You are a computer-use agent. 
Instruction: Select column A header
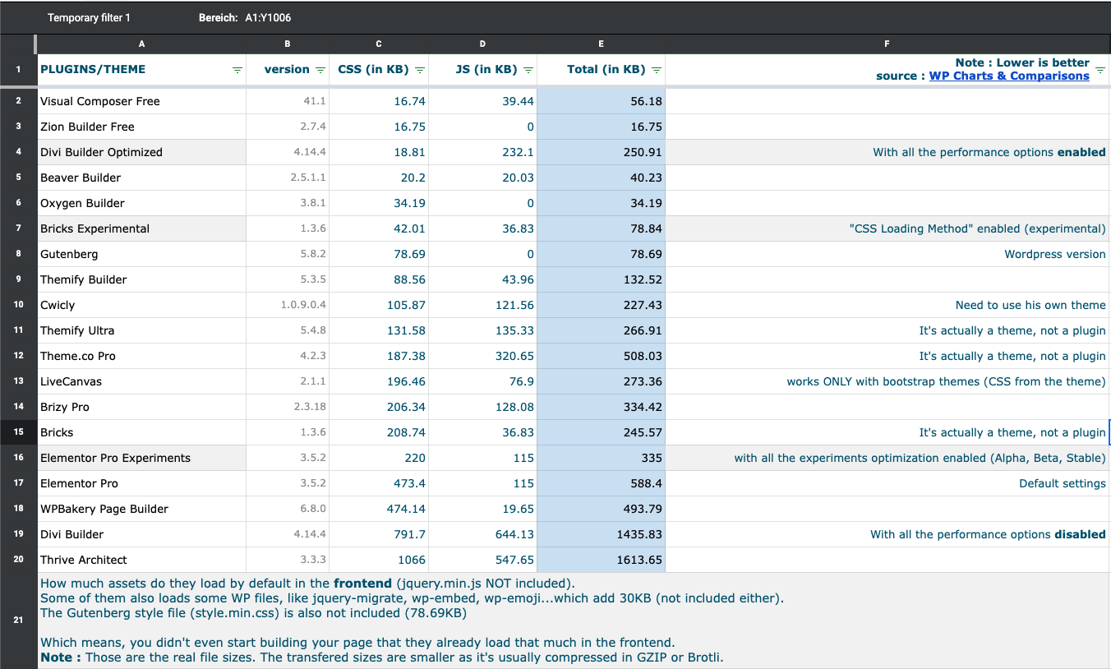pyautogui.click(x=141, y=44)
